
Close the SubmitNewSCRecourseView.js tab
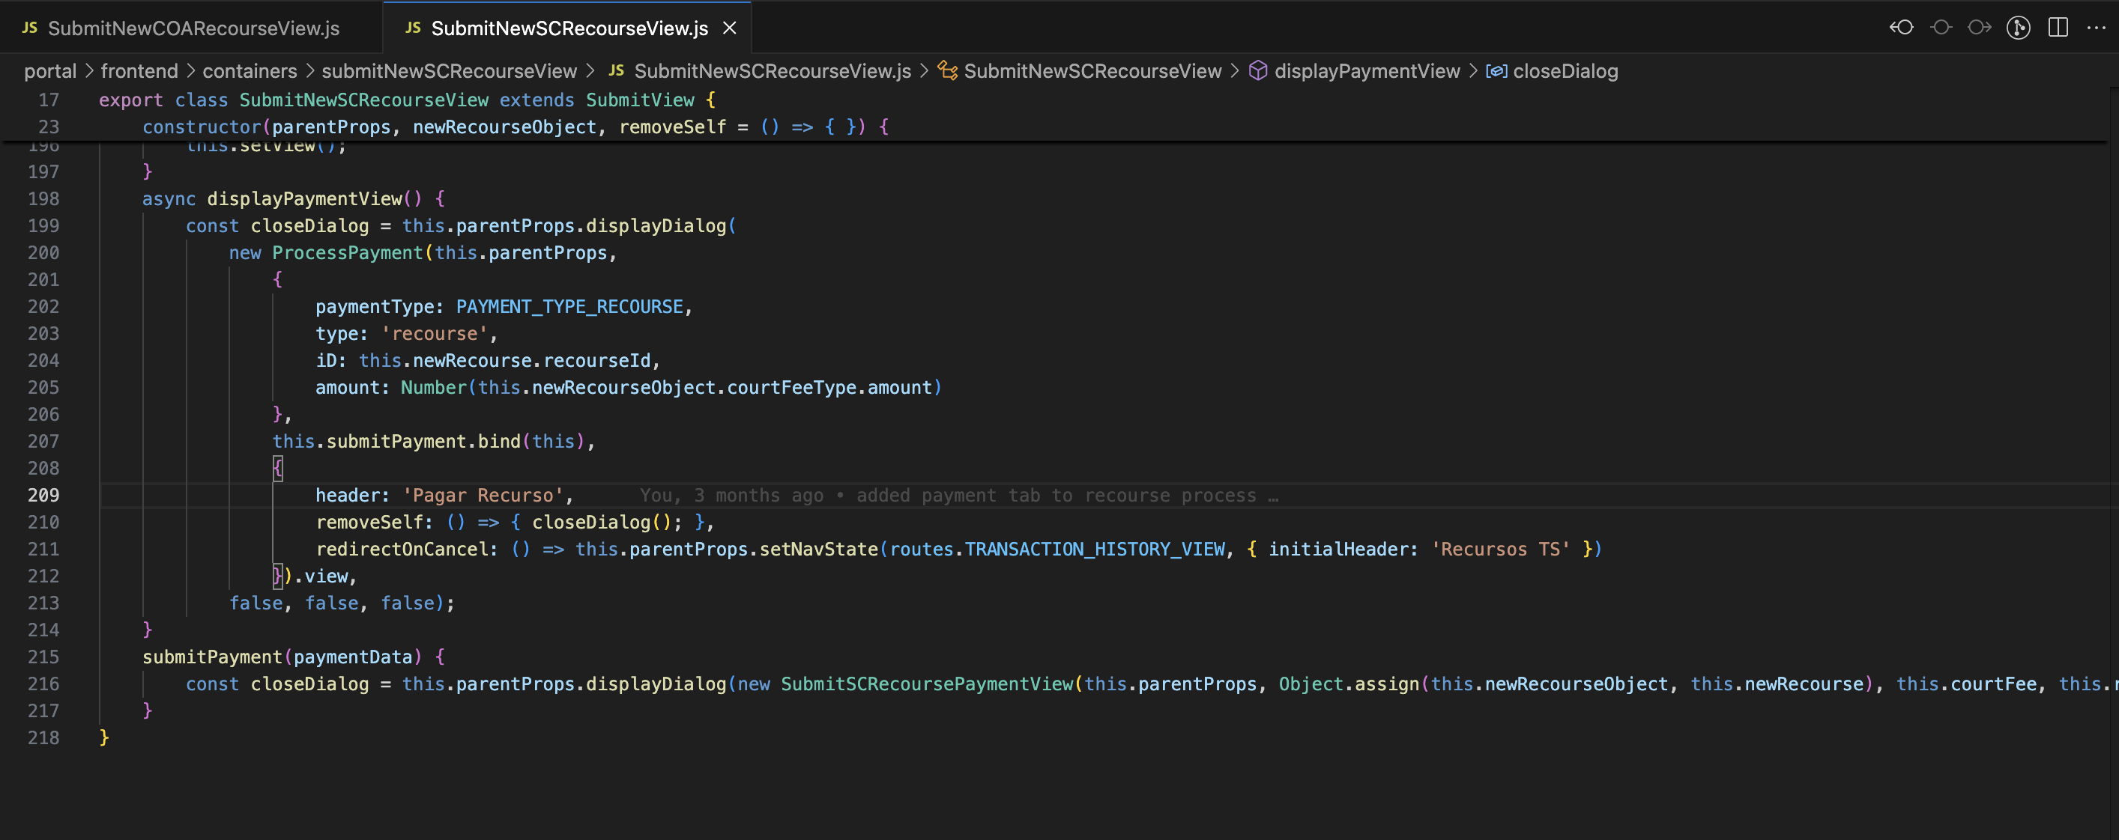[x=729, y=28]
